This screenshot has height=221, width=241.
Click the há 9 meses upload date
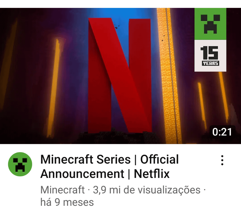click(67, 202)
